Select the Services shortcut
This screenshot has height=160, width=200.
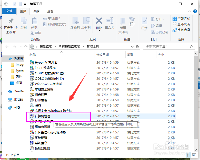tap(35, 106)
